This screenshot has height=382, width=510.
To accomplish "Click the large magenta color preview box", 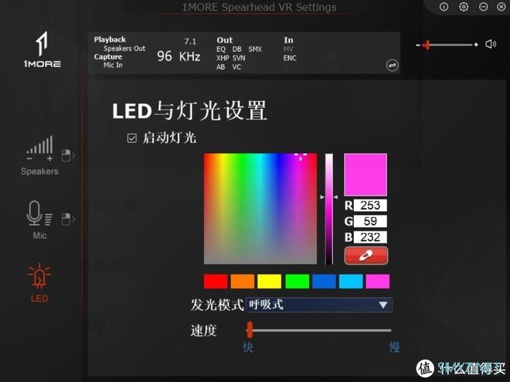I will [365, 175].
